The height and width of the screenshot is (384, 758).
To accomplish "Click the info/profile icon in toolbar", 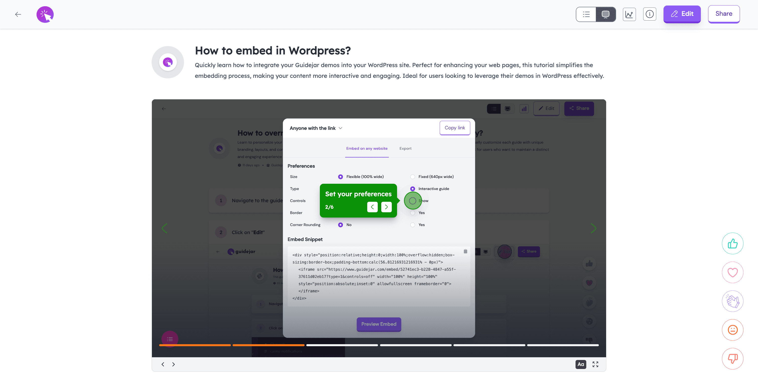I will (650, 14).
